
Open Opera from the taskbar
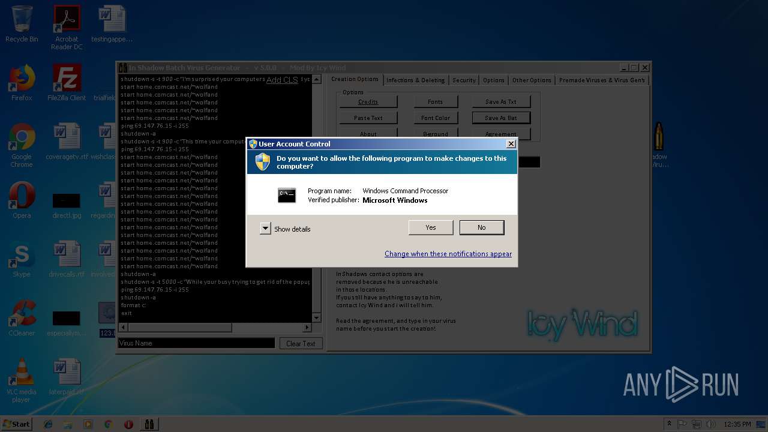[x=128, y=424]
